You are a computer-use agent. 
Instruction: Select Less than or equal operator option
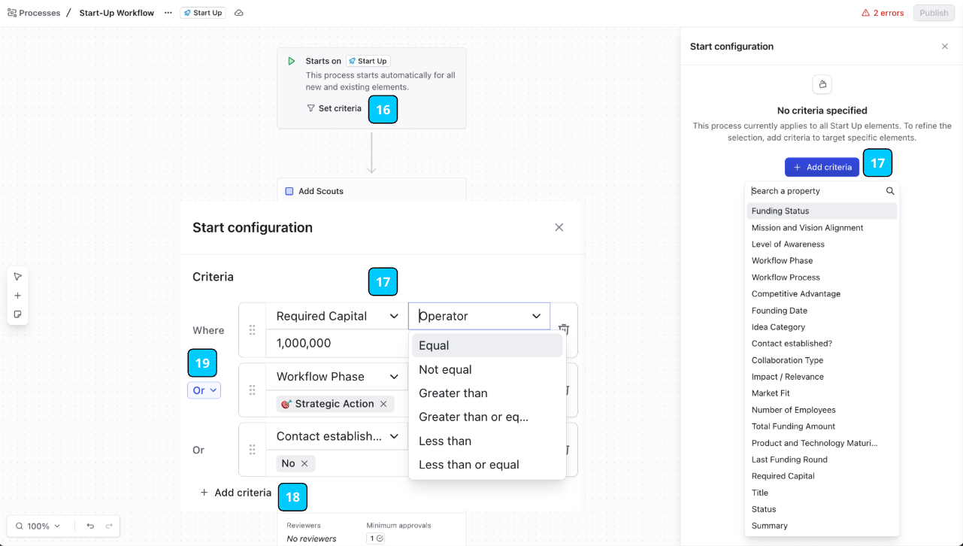[487, 465]
